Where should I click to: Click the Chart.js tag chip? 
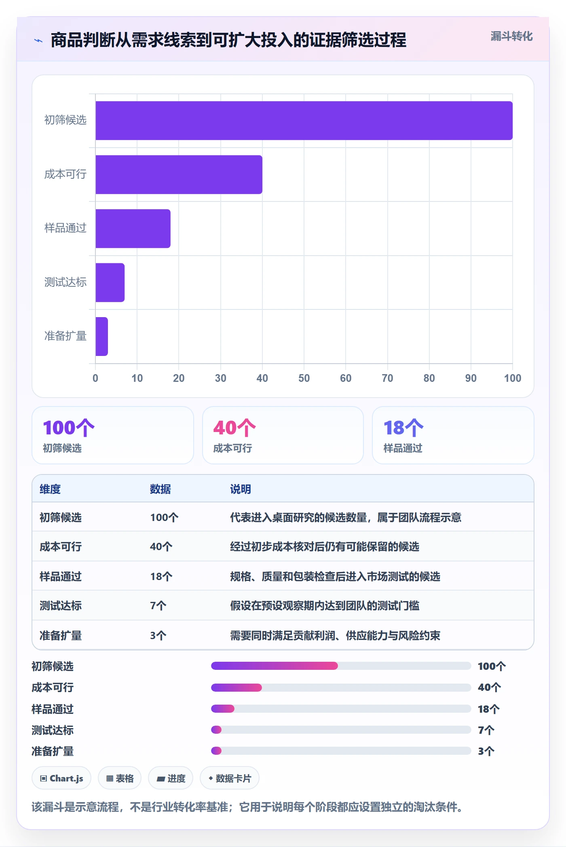[61, 778]
